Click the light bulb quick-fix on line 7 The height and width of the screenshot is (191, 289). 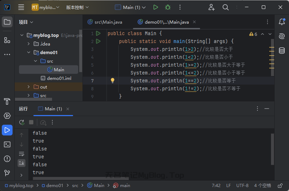click(113, 81)
